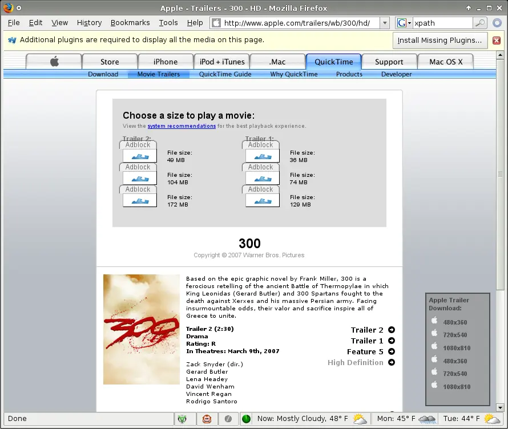Screen dimensions: 508x429
Task: Click Install Missing Plugins button
Action: 440,40
